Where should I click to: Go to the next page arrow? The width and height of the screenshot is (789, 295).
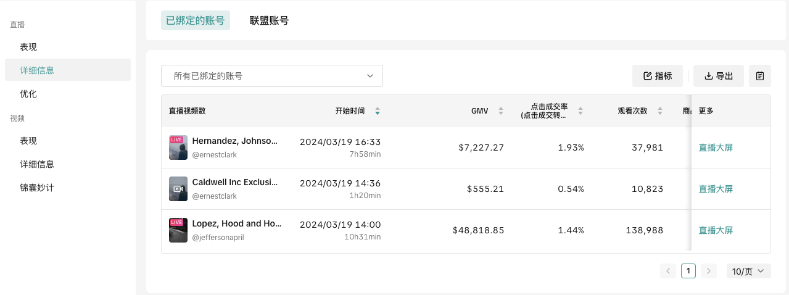(709, 271)
